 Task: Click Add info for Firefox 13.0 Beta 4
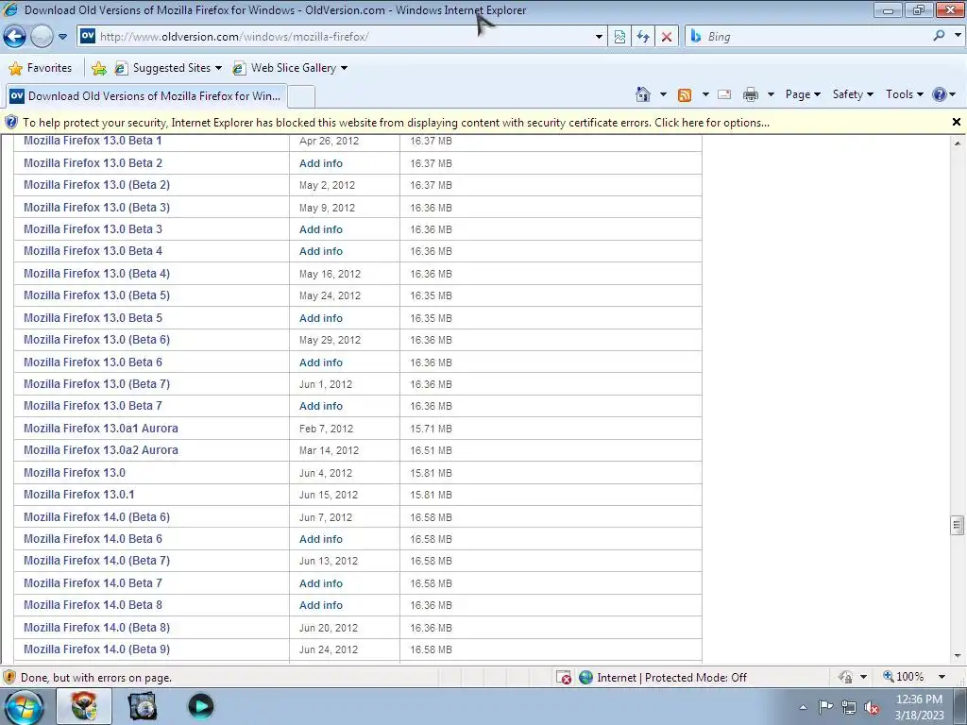[321, 251]
